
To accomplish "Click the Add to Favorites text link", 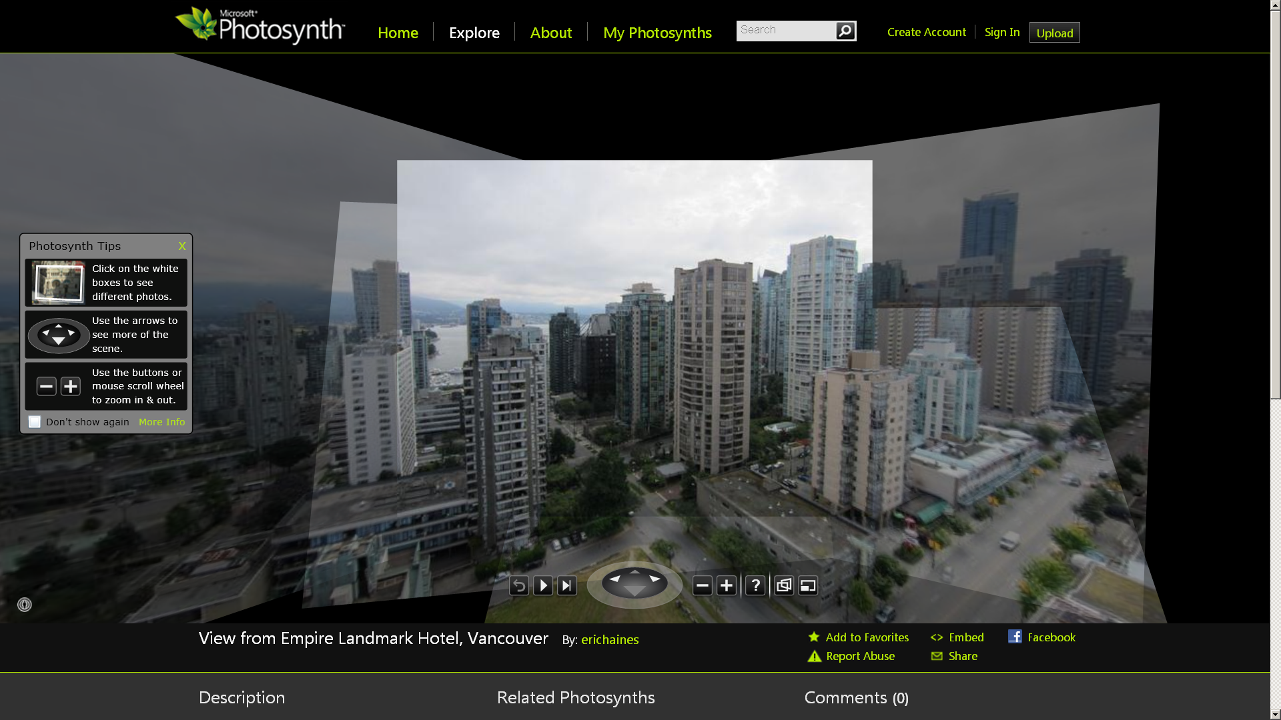I will click(867, 637).
